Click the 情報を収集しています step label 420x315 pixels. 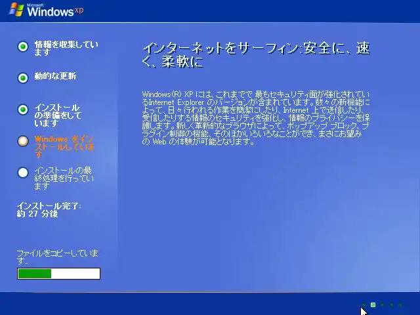66,48
